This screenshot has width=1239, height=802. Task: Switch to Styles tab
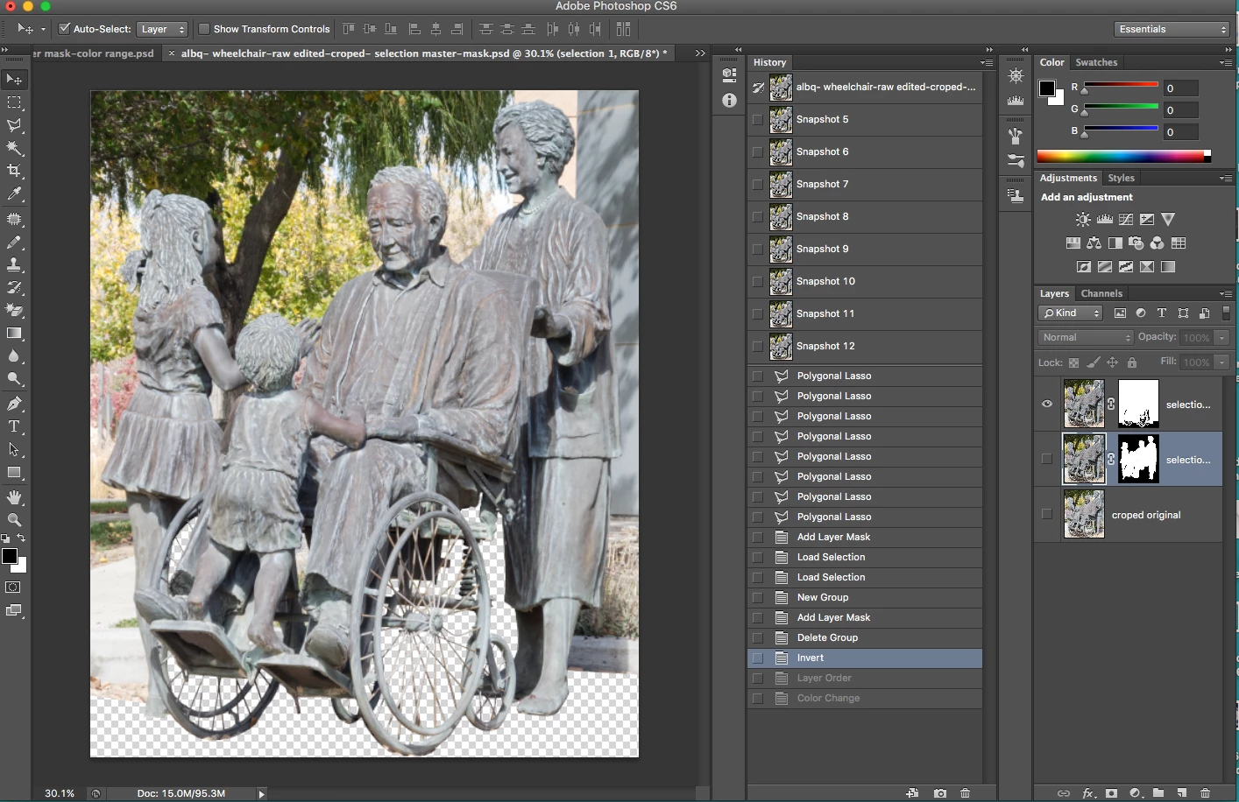tap(1121, 178)
